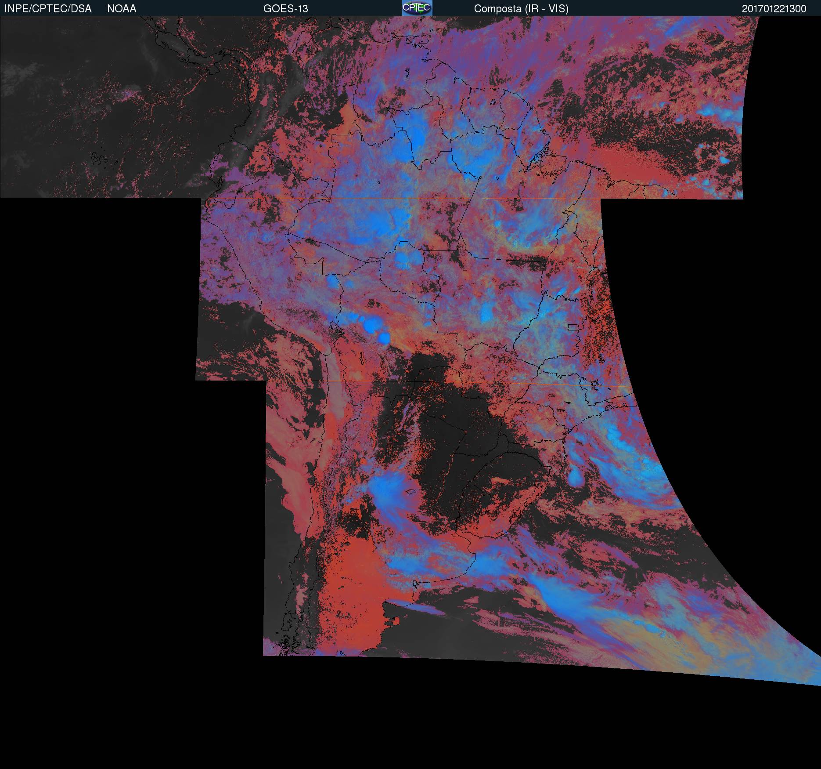
Task: Click the 201701221300 timestamp
Action: (774, 9)
